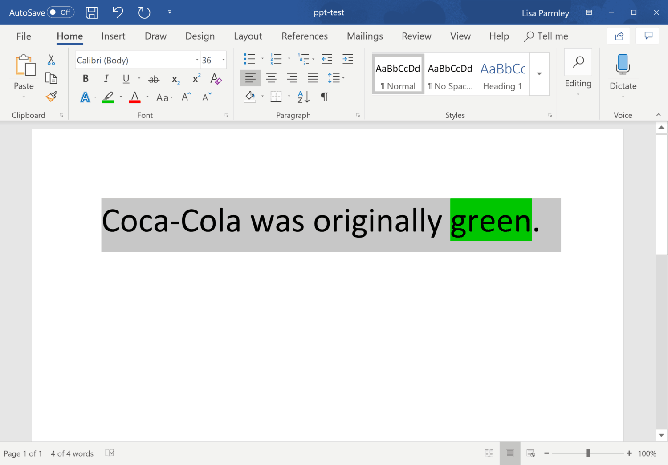Switch to the References tab
The image size is (668, 465).
[x=305, y=36]
